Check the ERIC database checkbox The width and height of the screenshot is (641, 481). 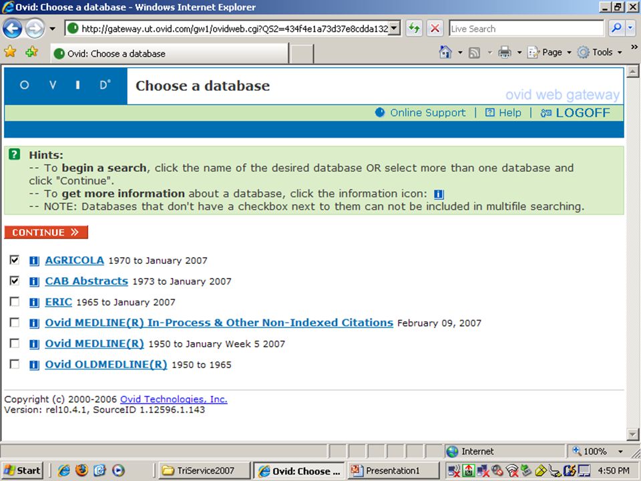pyautogui.click(x=14, y=301)
